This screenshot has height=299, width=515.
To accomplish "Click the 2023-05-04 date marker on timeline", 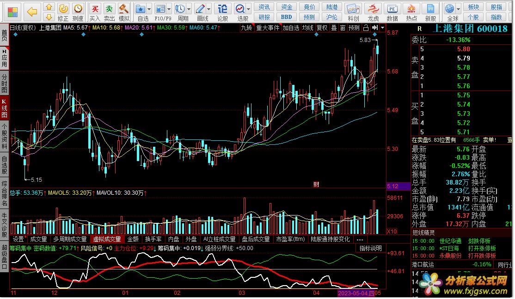I will pyautogui.click(x=356, y=293).
